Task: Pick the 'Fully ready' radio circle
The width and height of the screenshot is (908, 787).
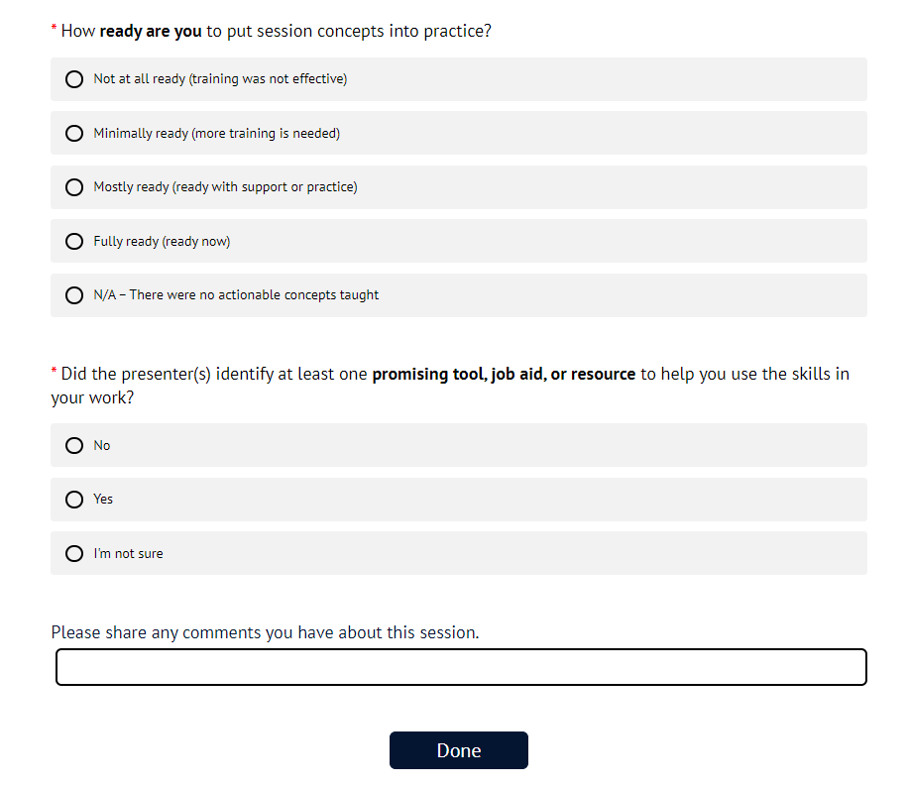Action: 74,241
